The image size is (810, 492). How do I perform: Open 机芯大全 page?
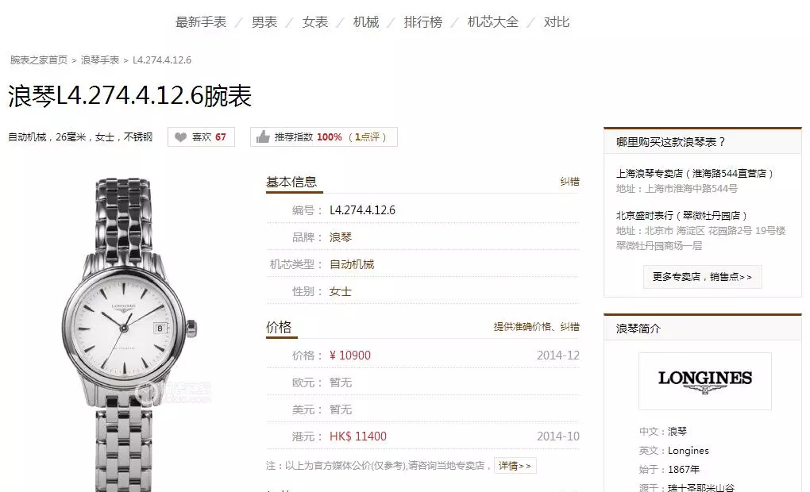click(493, 22)
